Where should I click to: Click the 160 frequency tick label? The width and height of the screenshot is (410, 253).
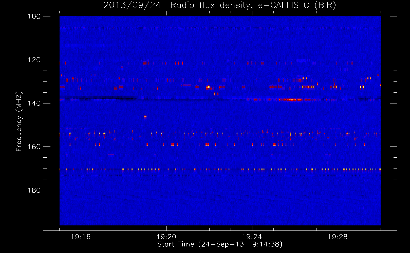(34, 147)
